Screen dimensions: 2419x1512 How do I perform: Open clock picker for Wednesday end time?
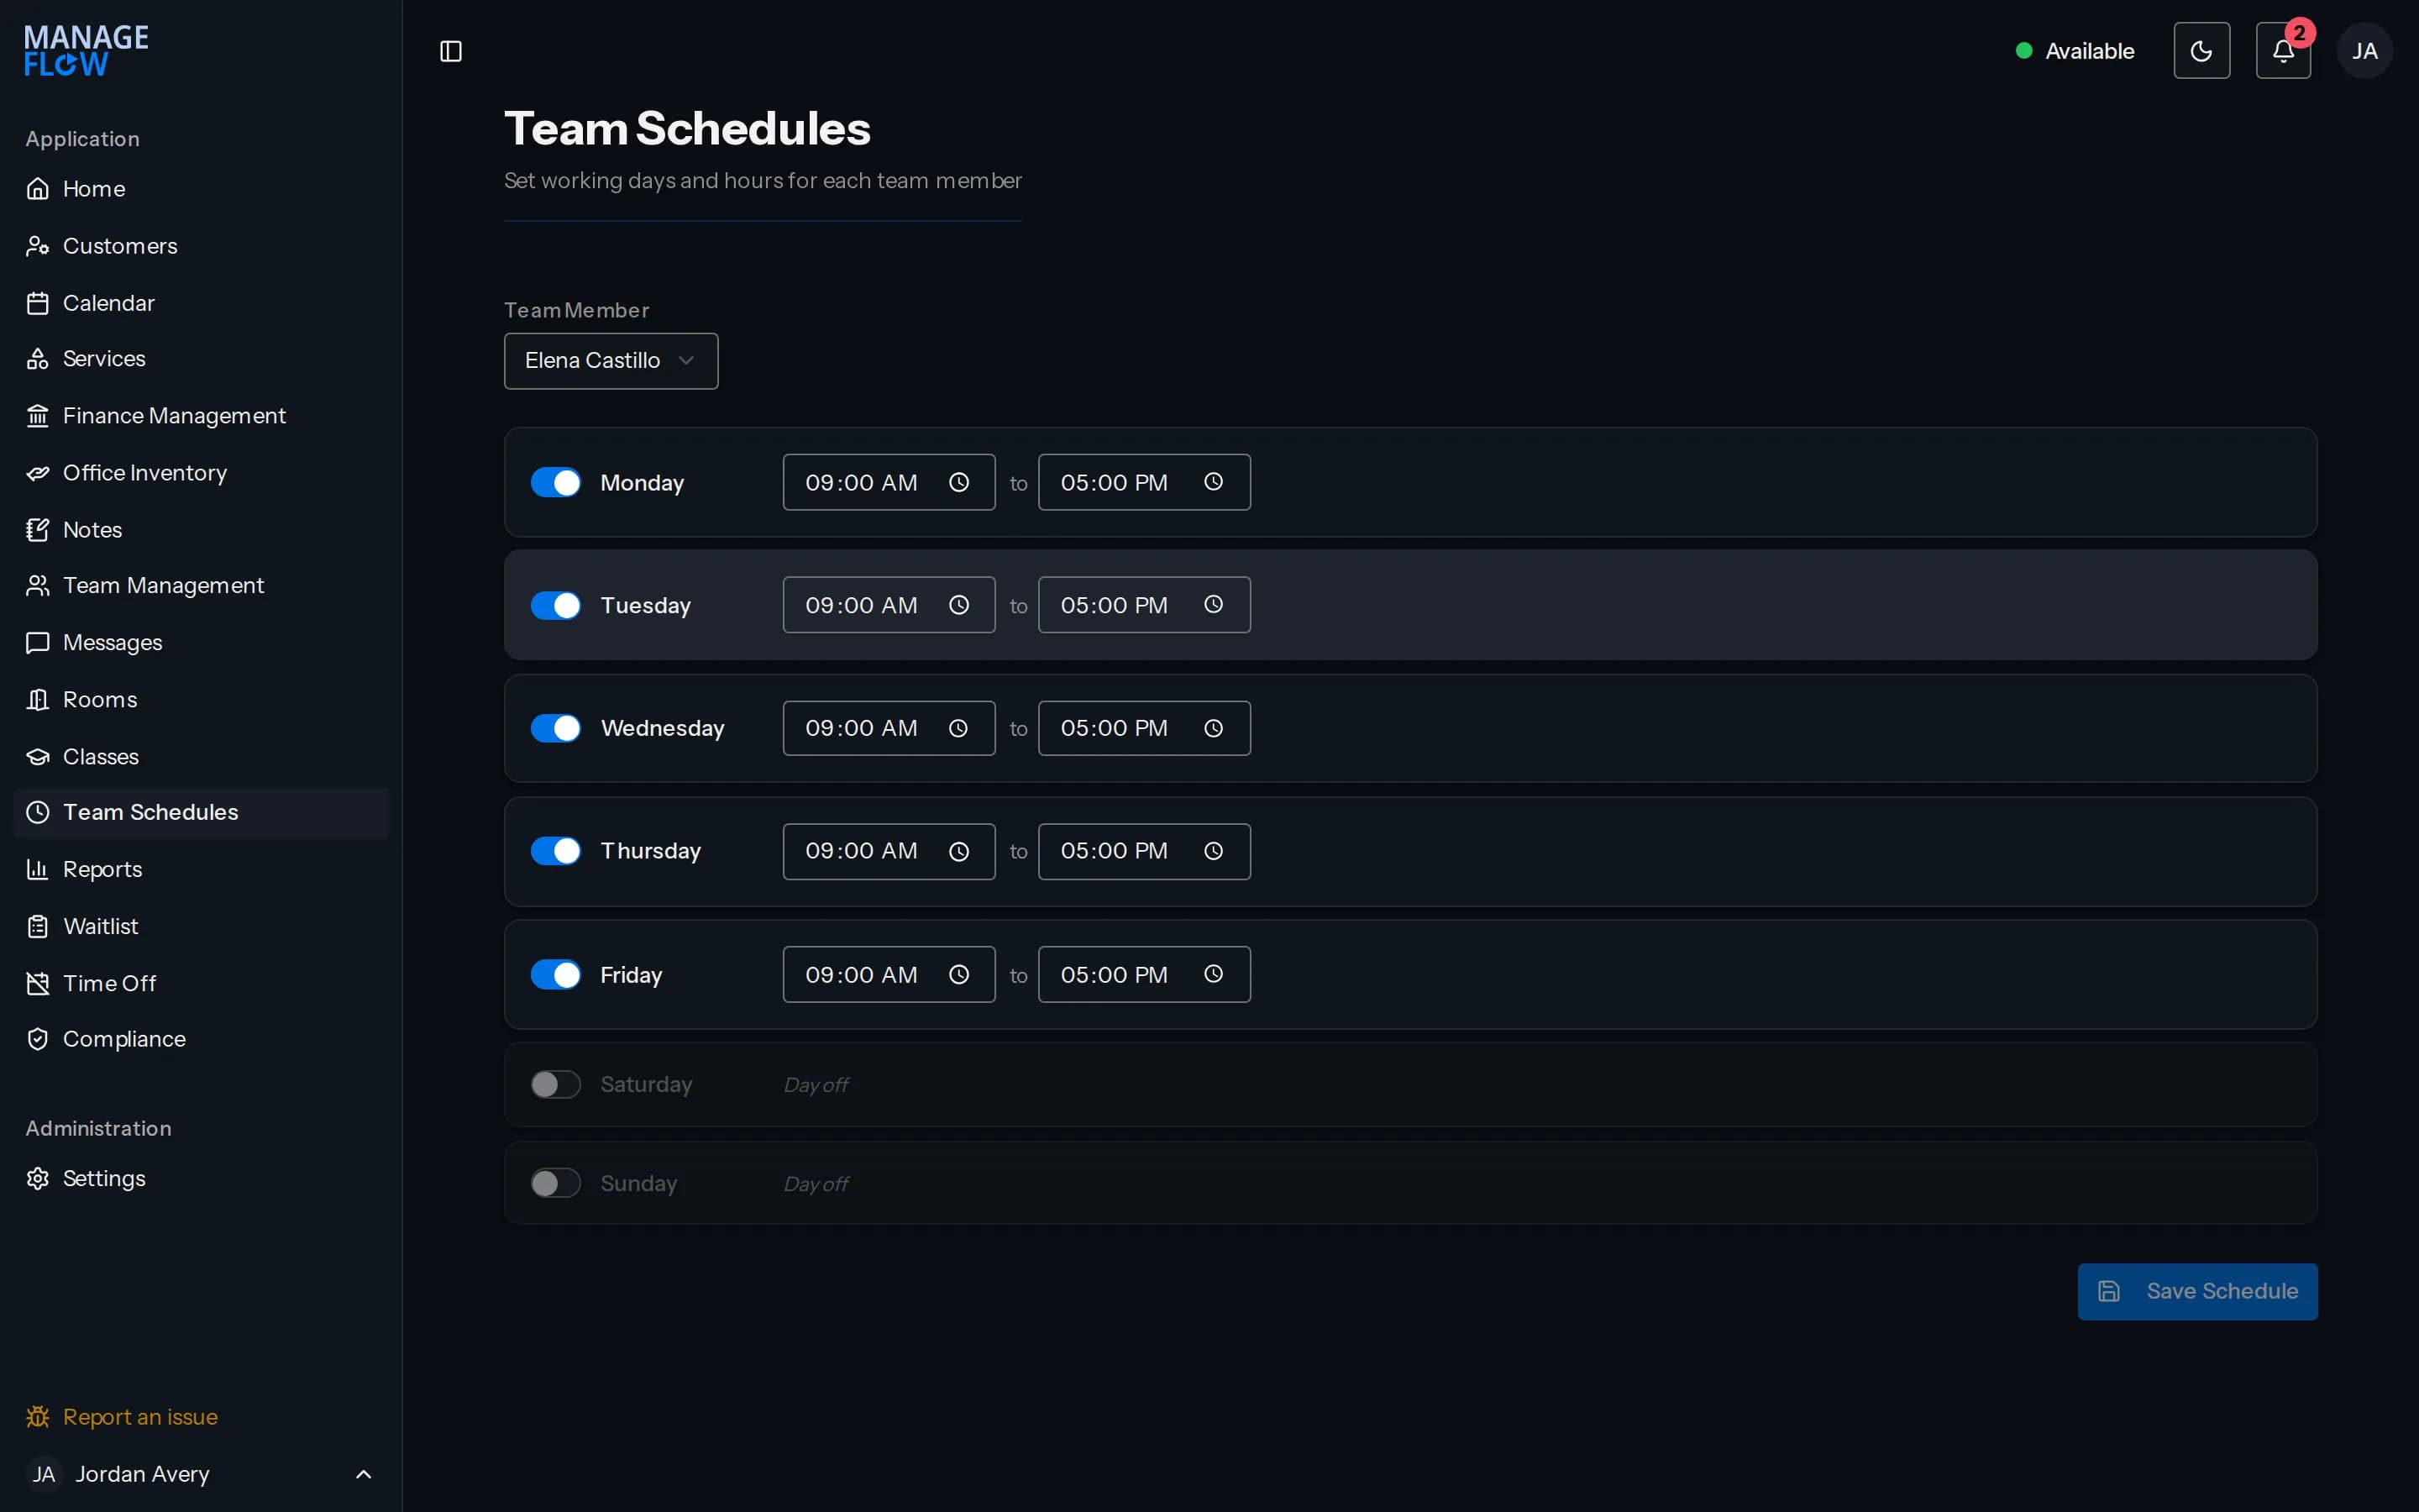point(1214,728)
